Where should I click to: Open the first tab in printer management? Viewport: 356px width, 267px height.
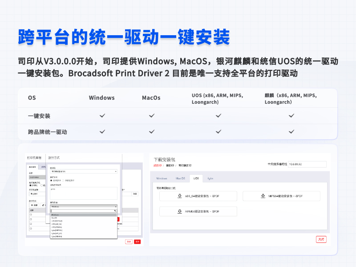point(32,167)
